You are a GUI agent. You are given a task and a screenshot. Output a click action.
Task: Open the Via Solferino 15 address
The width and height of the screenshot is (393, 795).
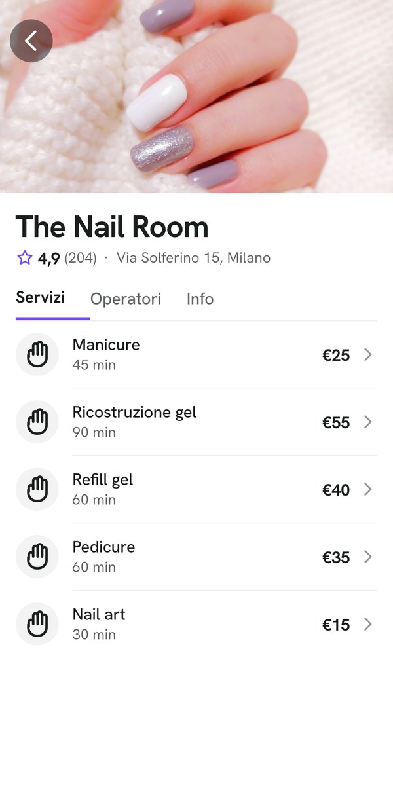[x=193, y=258]
